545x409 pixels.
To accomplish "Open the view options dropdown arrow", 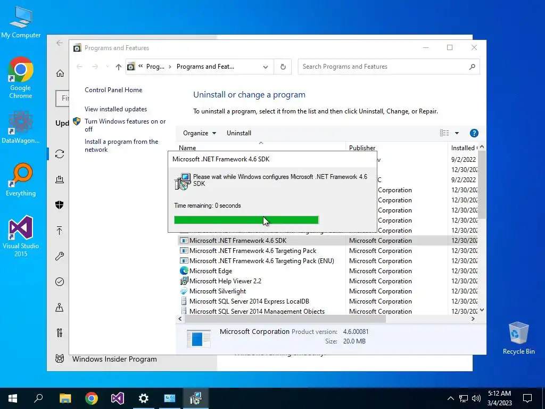I will point(457,133).
